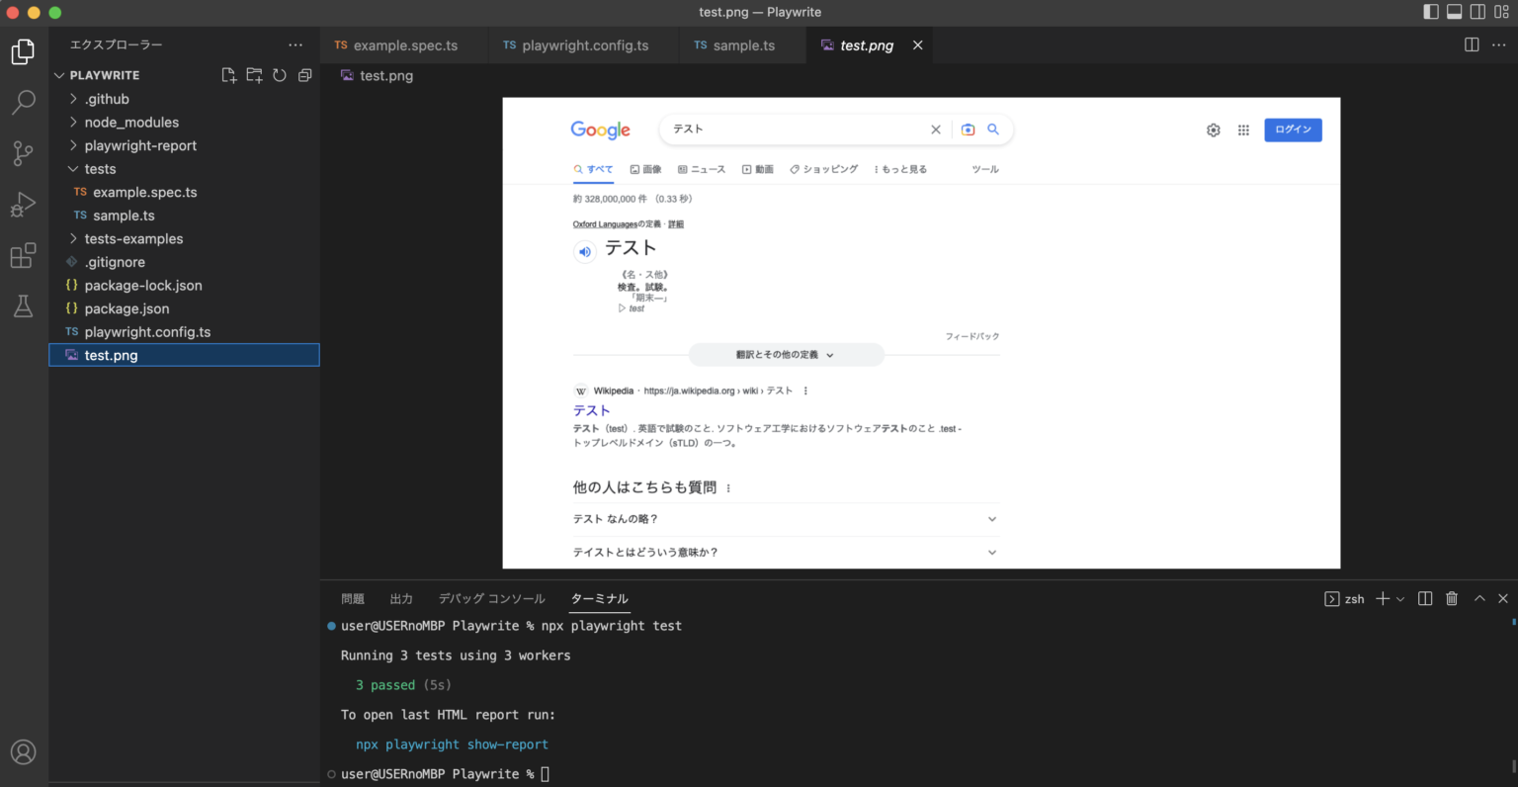The image size is (1518, 787).
Task: Split the terminal pane
Action: click(x=1424, y=598)
